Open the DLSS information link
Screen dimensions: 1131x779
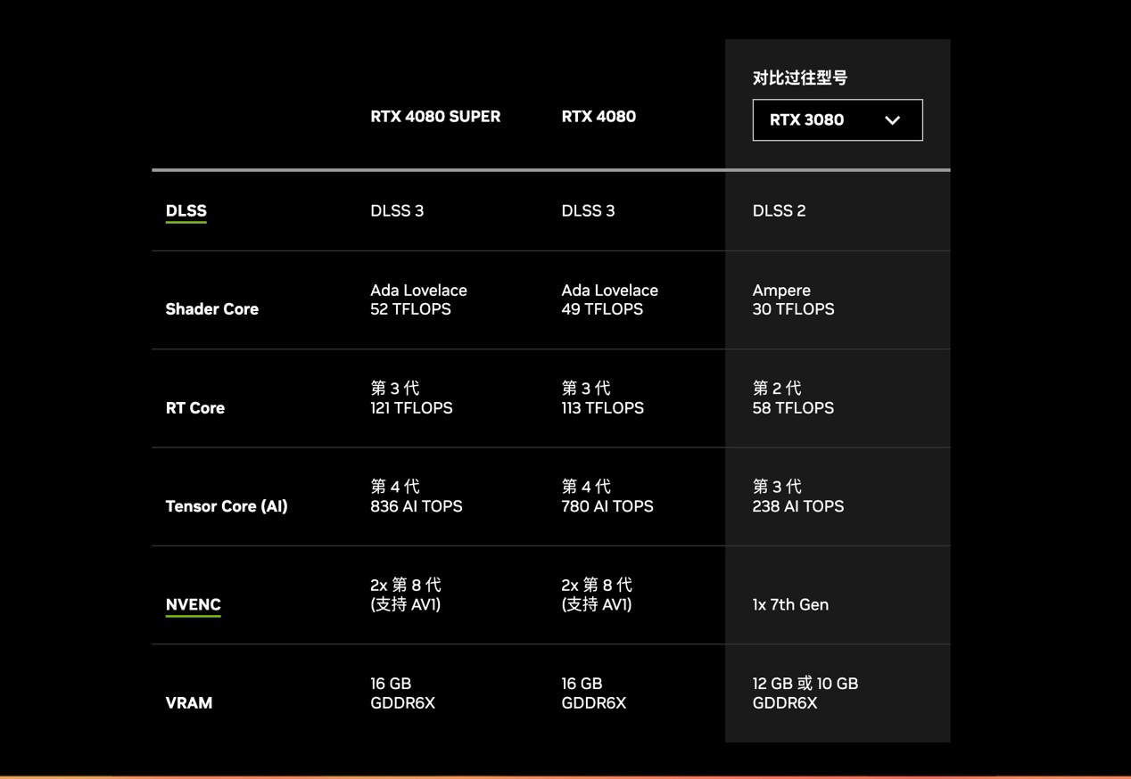coord(186,210)
